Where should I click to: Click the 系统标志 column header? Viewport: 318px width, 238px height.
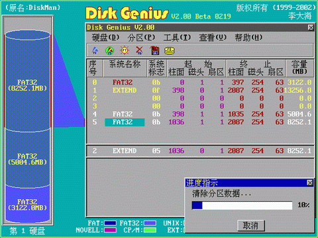(x=156, y=68)
